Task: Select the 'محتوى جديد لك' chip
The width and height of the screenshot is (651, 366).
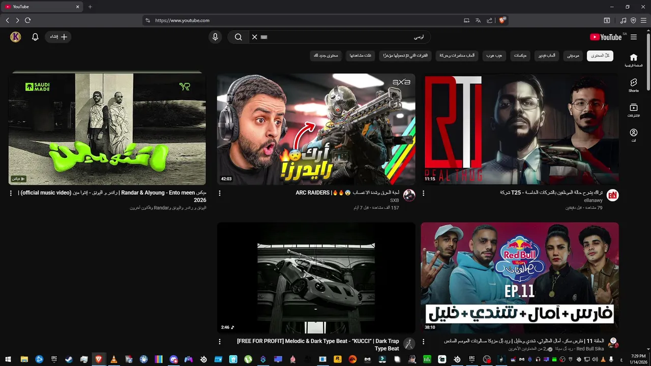Action: [326, 55]
